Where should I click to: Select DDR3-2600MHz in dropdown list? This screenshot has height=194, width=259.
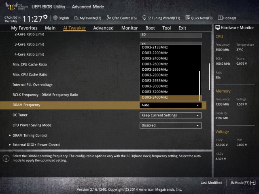point(170,64)
